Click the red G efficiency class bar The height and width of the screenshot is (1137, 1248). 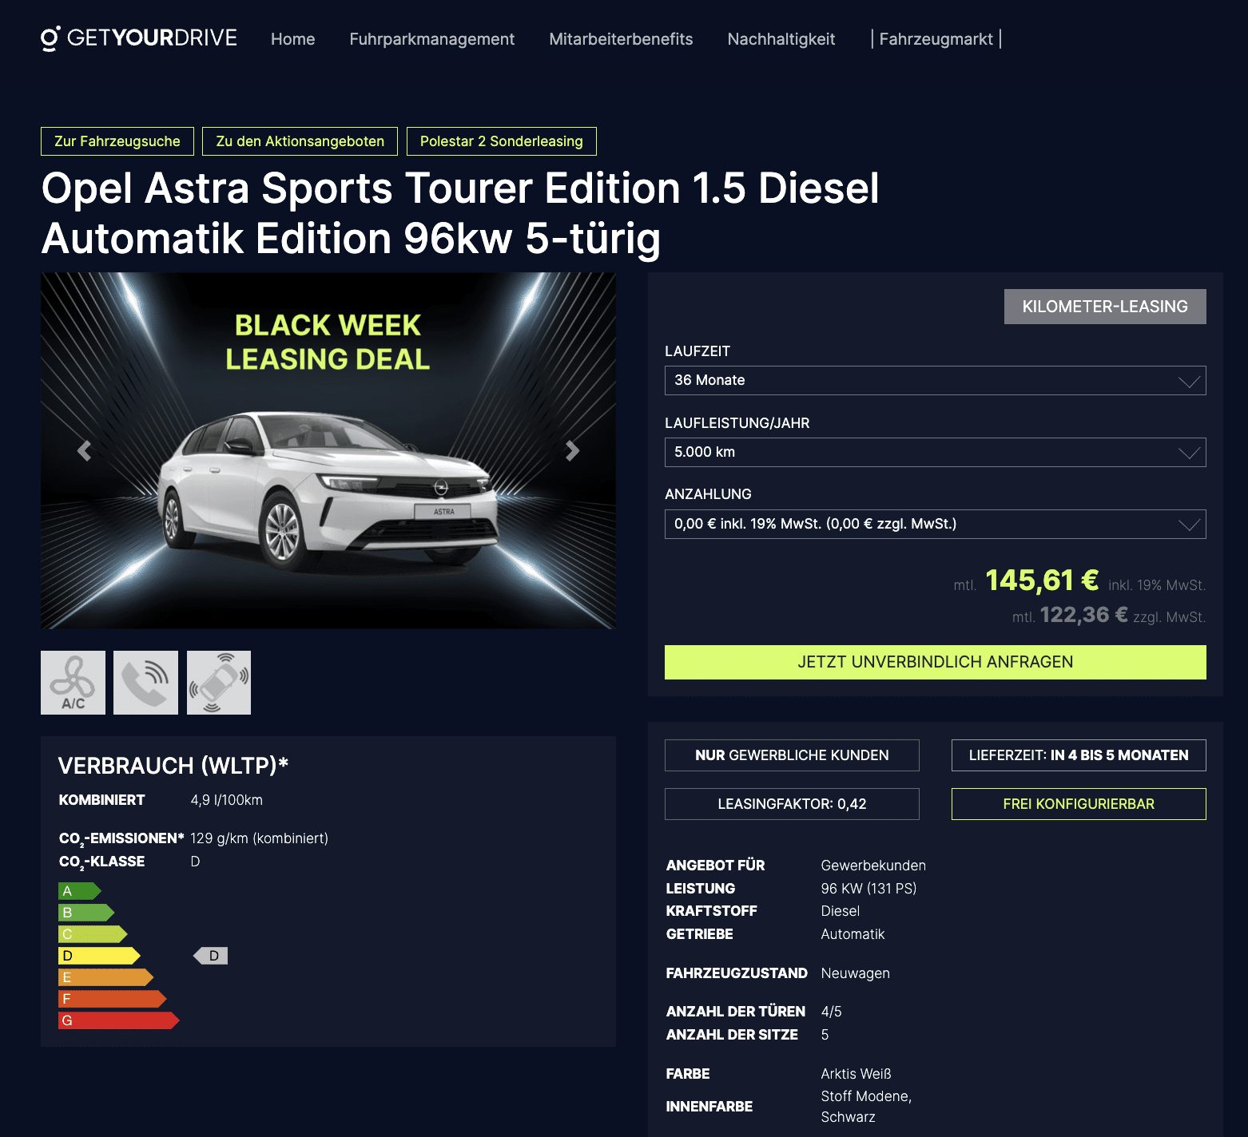(118, 1020)
